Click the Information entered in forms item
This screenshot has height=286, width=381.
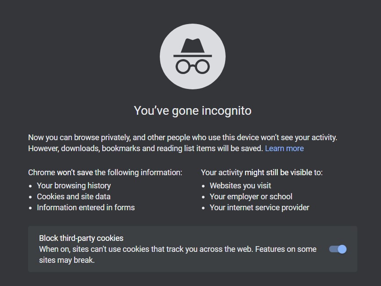pyautogui.click(x=86, y=208)
